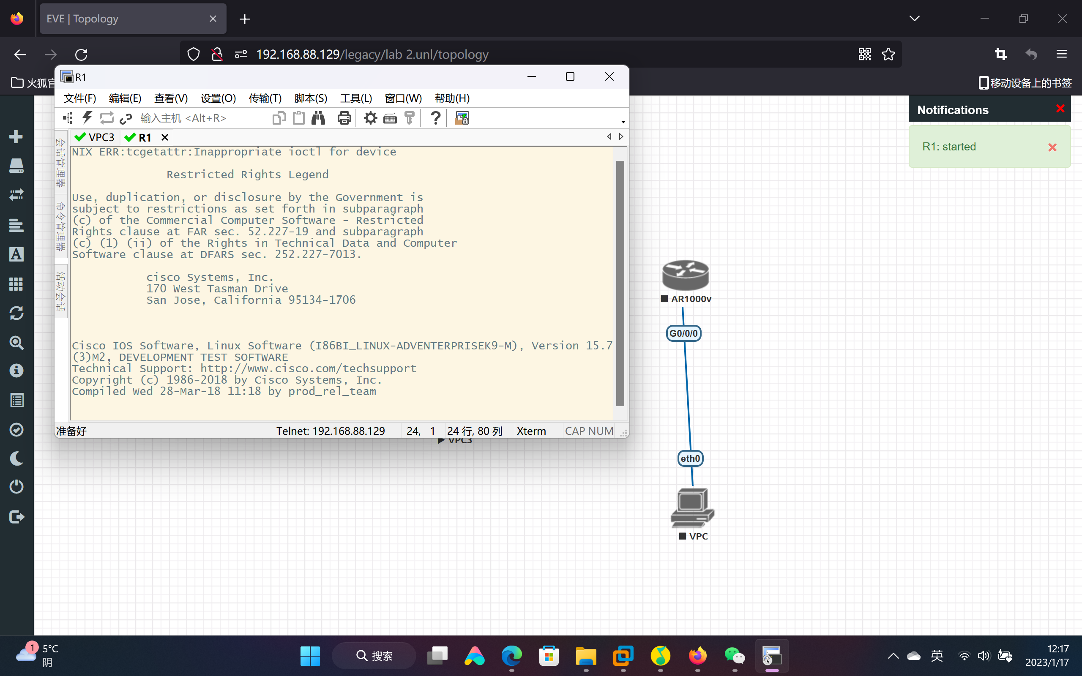
Task: Click the Quick Connect lightning icon
Action: pyautogui.click(x=87, y=118)
